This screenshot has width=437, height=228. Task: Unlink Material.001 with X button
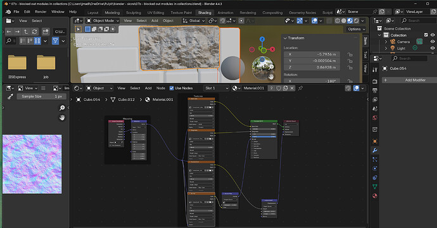[x=292, y=88]
